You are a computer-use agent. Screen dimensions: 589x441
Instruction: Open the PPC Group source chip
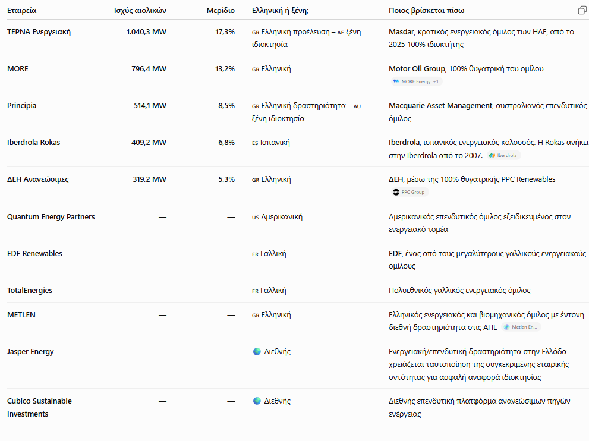(409, 192)
